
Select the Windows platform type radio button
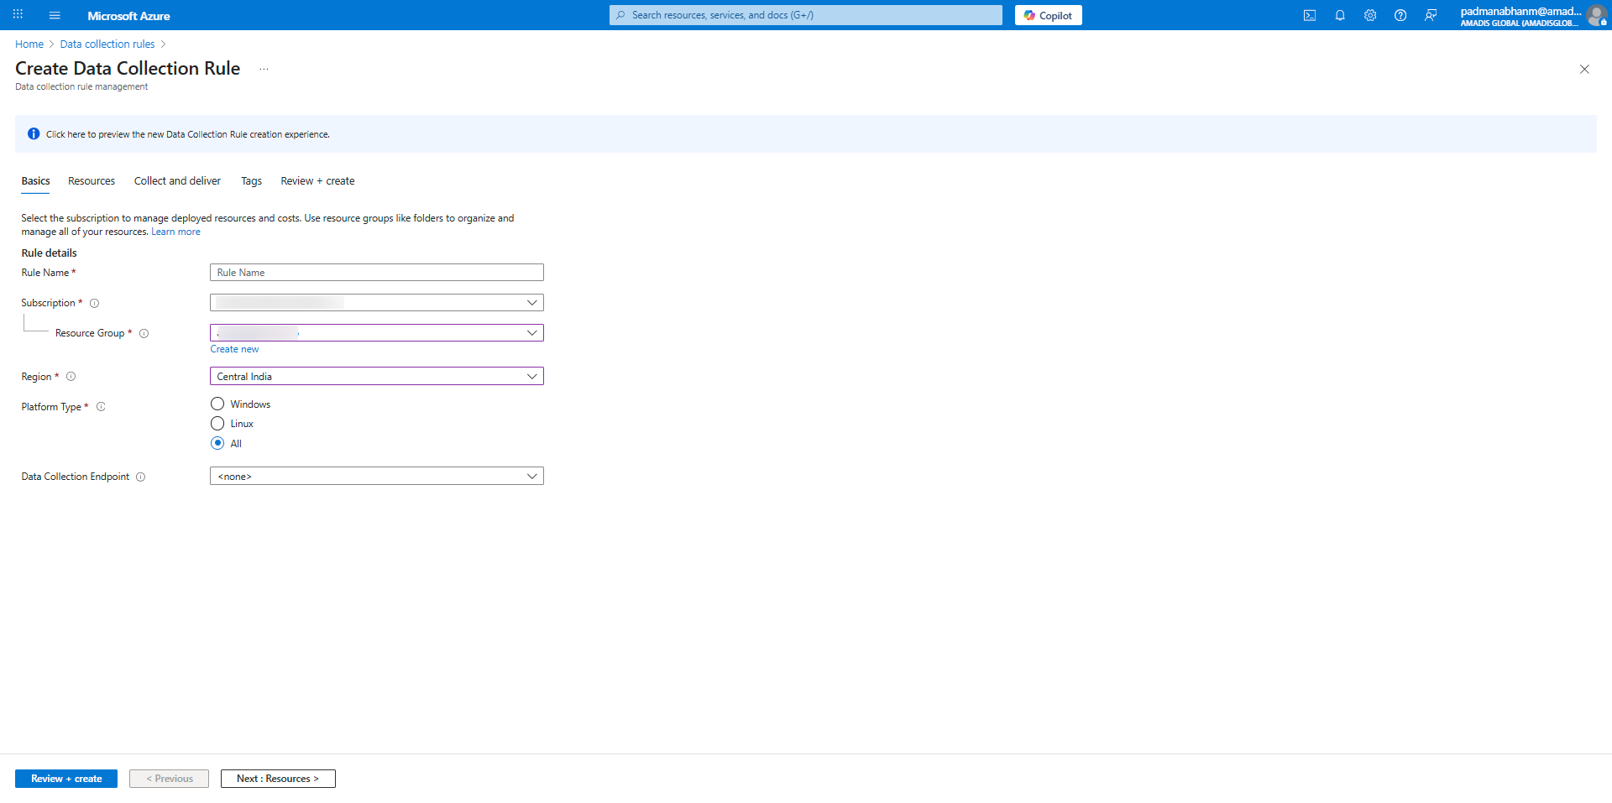pos(217,404)
